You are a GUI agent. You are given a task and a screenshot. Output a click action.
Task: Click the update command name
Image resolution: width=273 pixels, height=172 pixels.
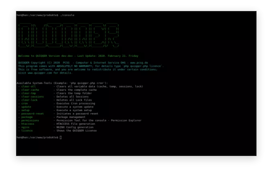coord(26,107)
